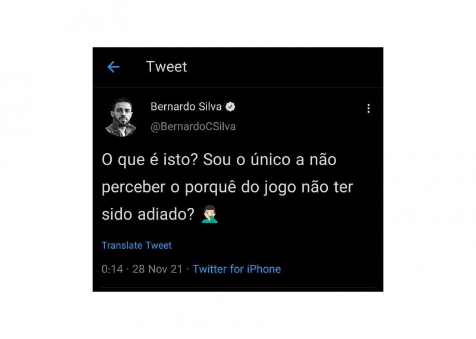
Task: Click the tweet line beginning with "perceber"
Action: [227, 187]
